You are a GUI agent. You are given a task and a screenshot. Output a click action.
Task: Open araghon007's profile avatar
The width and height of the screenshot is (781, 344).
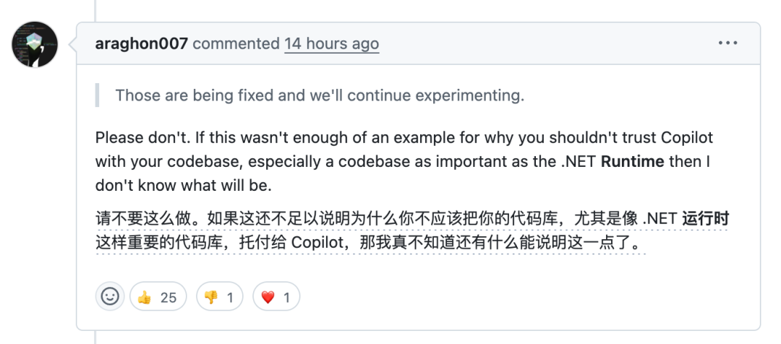35,45
